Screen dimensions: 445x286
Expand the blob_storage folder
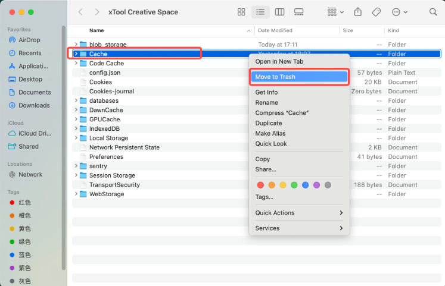[x=76, y=44]
